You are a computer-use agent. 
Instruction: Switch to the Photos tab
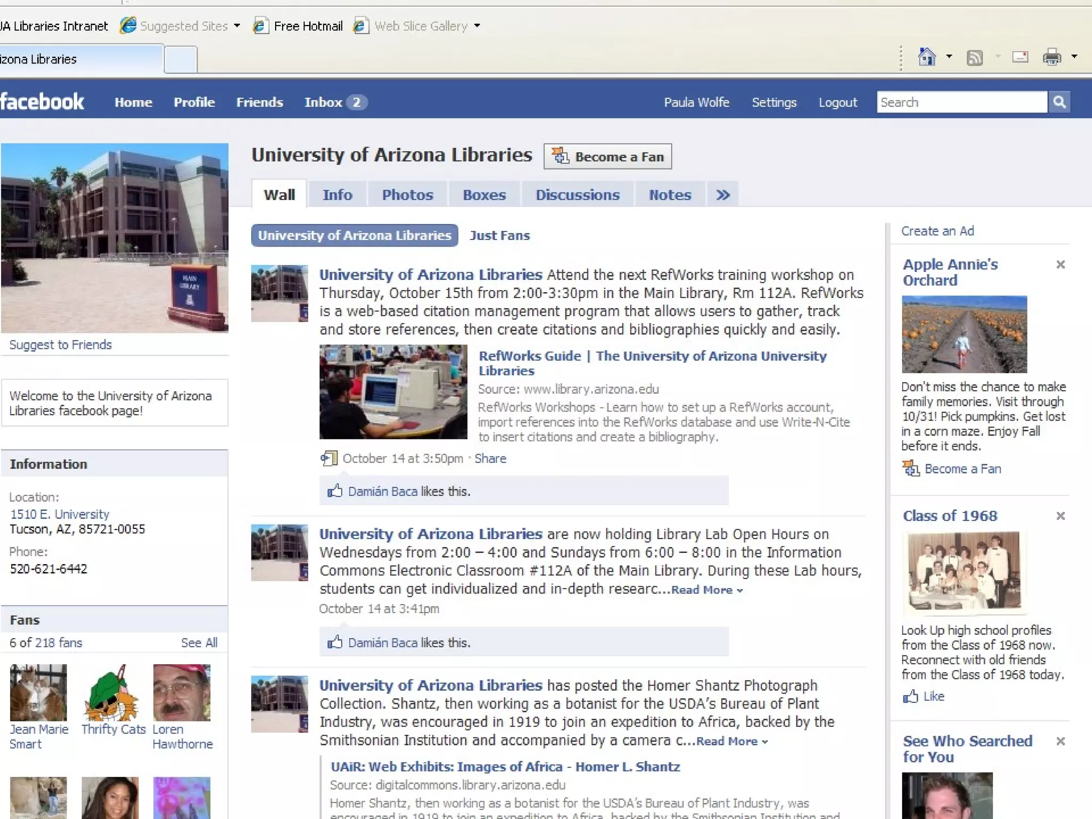tap(407, 195)
